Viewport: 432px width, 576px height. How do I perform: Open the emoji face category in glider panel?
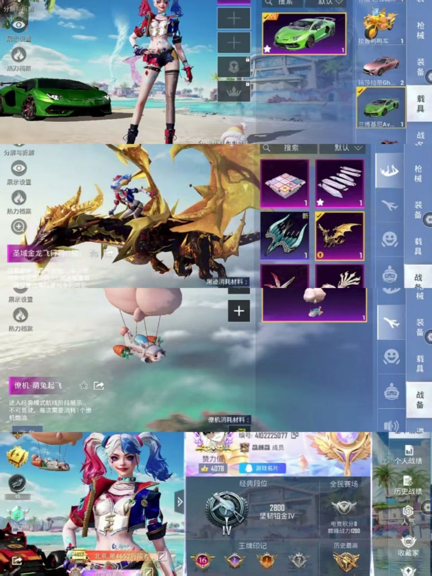click(389, 240)
